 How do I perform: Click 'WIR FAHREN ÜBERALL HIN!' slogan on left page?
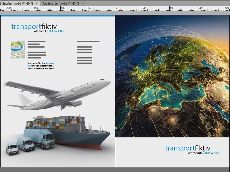click(x=49, y=31)
